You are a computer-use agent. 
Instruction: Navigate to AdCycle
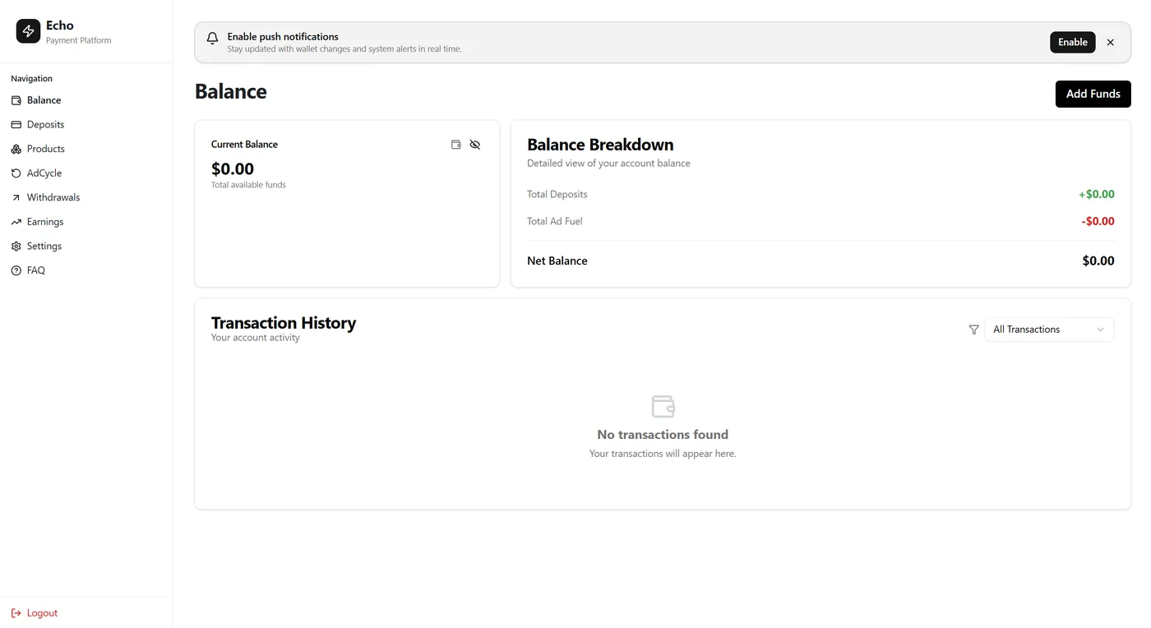86,173
